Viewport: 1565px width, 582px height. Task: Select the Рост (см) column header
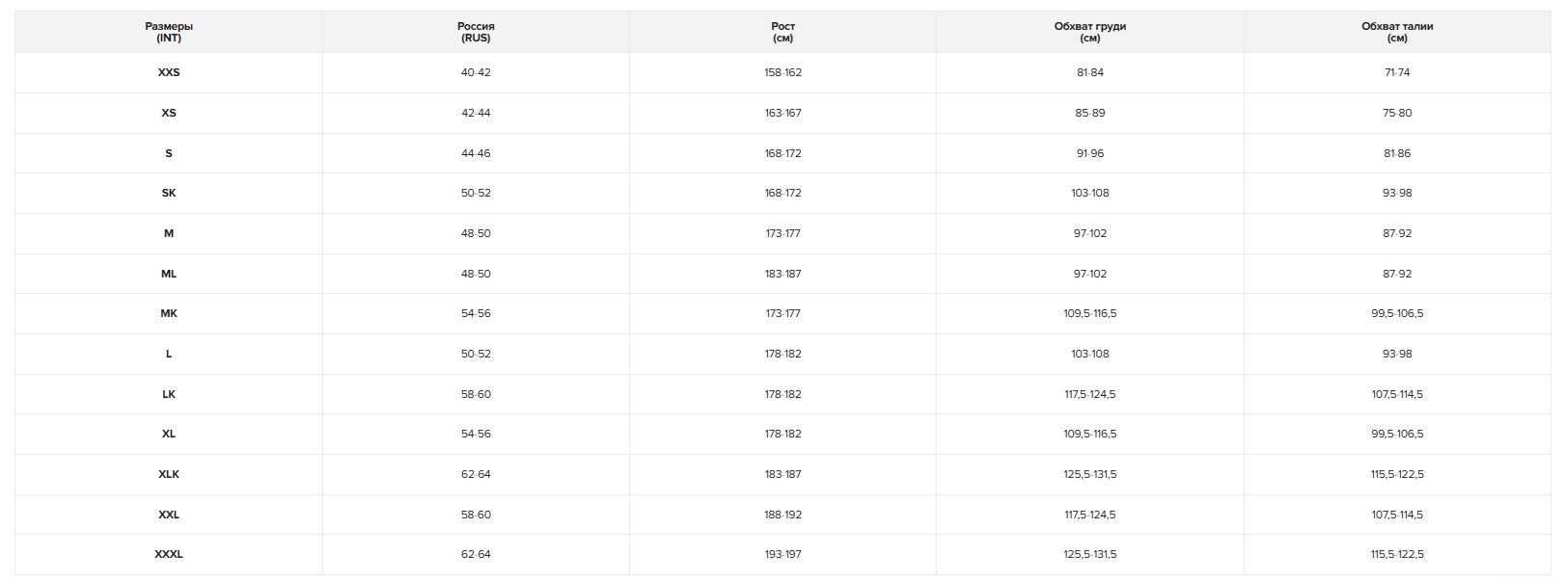(x=782, y=32)
